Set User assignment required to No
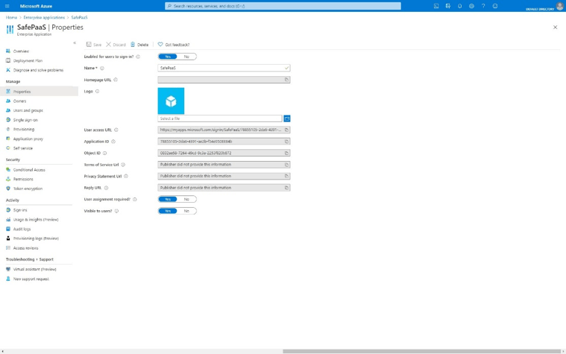 pos(186,199)
